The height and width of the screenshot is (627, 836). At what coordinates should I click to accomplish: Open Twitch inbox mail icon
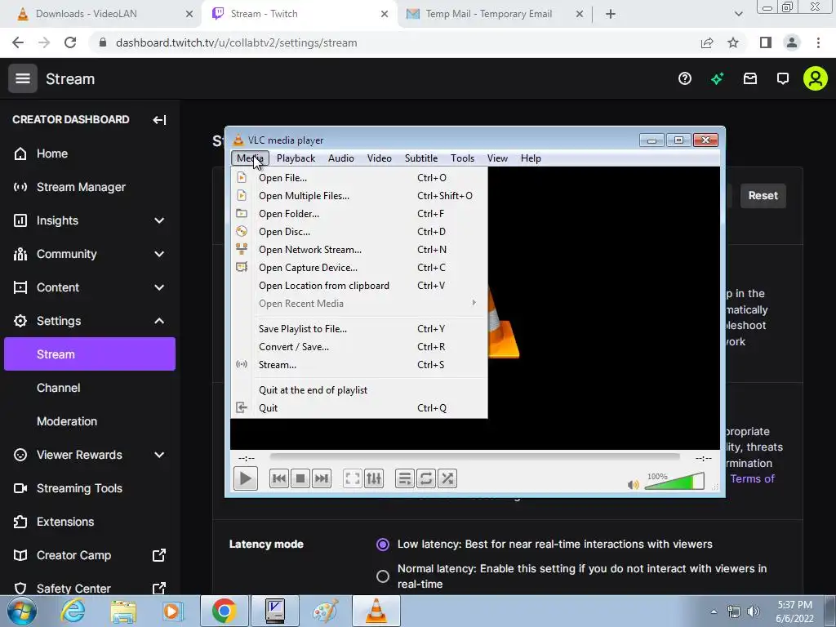[x=750, y=79]
